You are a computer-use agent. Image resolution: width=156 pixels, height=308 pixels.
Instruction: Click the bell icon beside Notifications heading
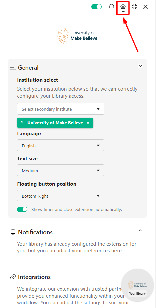pos(13,232)
